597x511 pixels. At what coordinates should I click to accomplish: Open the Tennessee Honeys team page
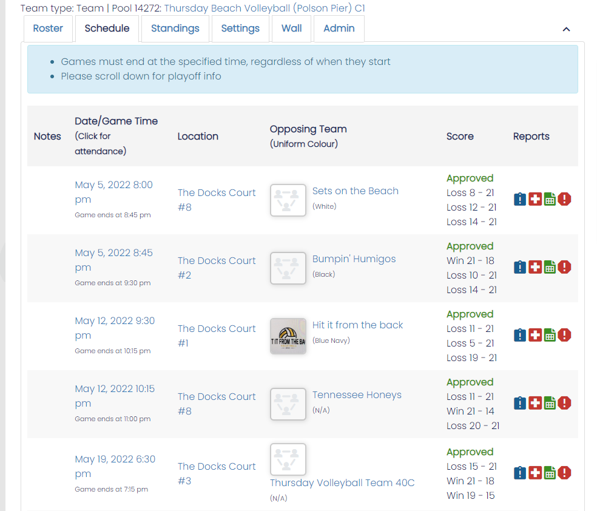click(x=357, y=395)
